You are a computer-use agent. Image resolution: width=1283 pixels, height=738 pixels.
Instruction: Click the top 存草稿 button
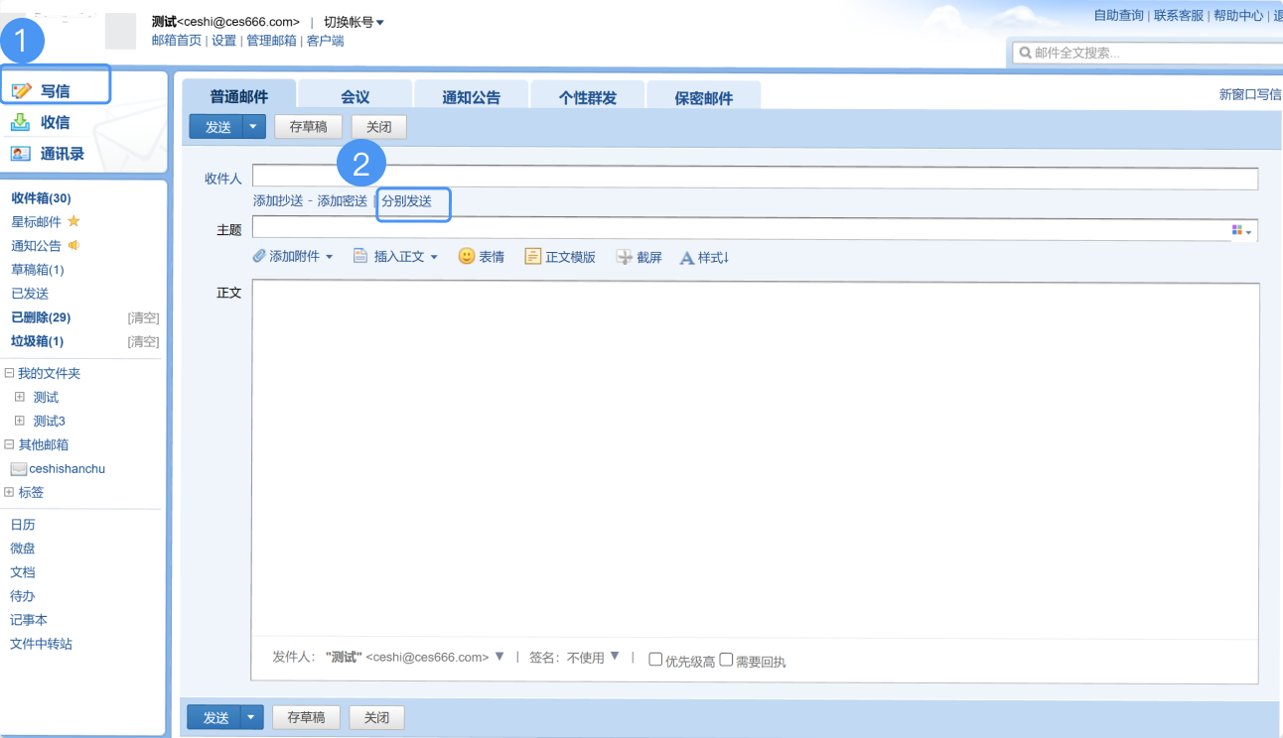click(309, 127)
